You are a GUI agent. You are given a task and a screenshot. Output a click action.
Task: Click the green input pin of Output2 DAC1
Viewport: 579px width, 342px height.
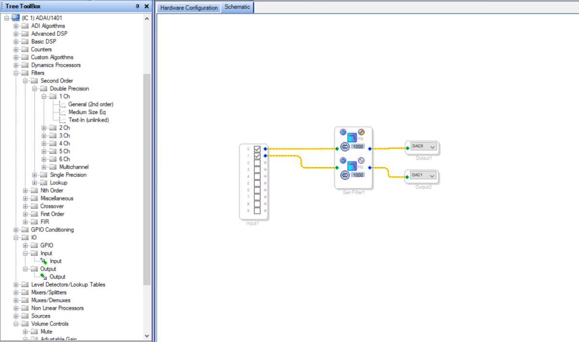click(408, 177)
